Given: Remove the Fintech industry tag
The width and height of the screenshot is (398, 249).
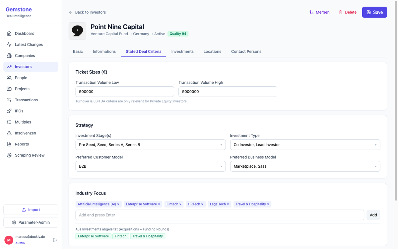Looking at the screenshot, I should tap(180, 205).
